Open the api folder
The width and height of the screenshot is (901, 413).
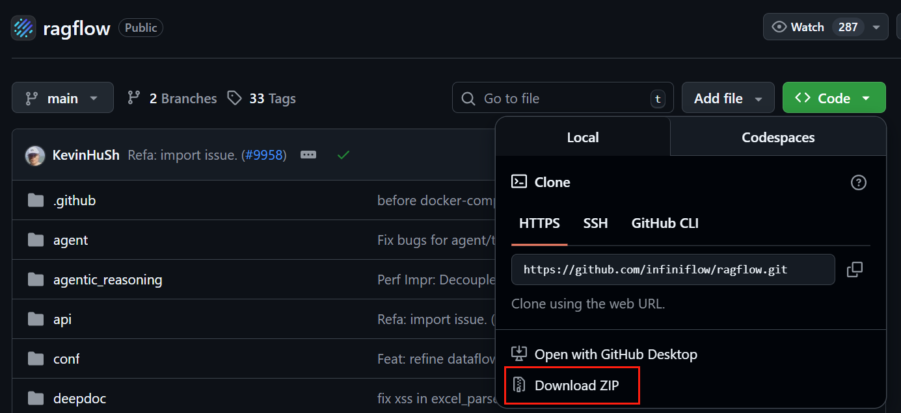tap(62, 319)
